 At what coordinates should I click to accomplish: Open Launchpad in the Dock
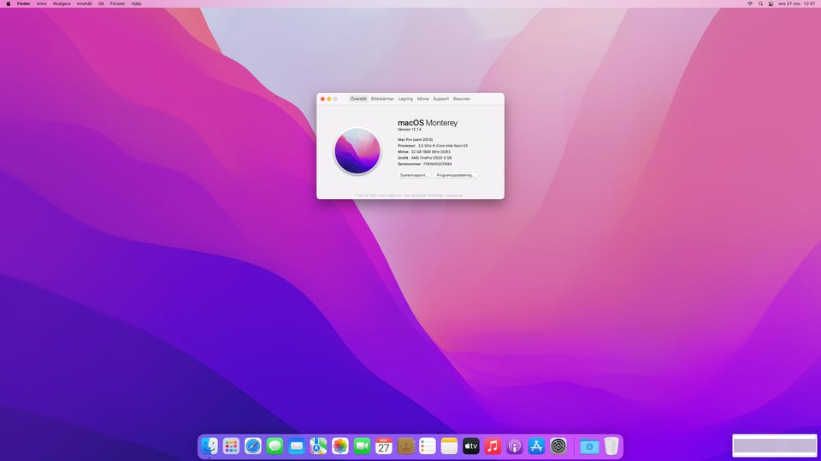pos(231,446)
